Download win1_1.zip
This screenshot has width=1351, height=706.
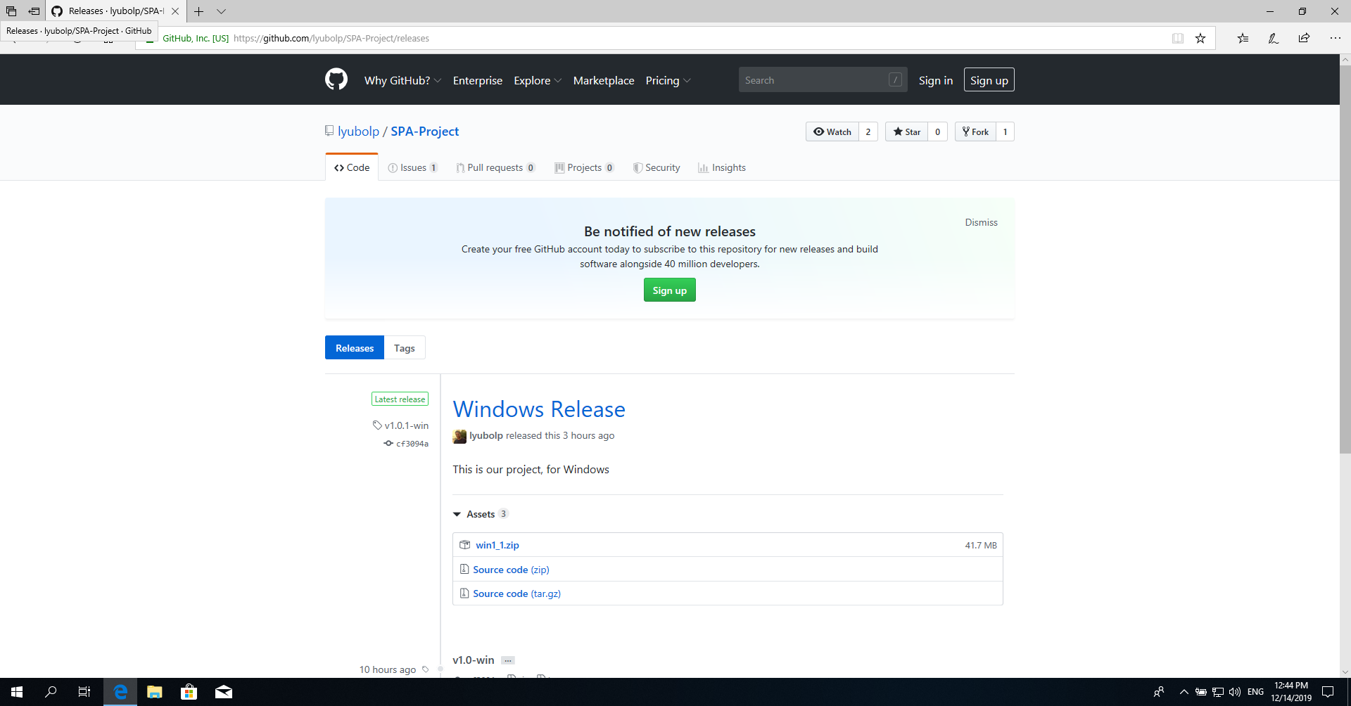(x=497, y=545)
